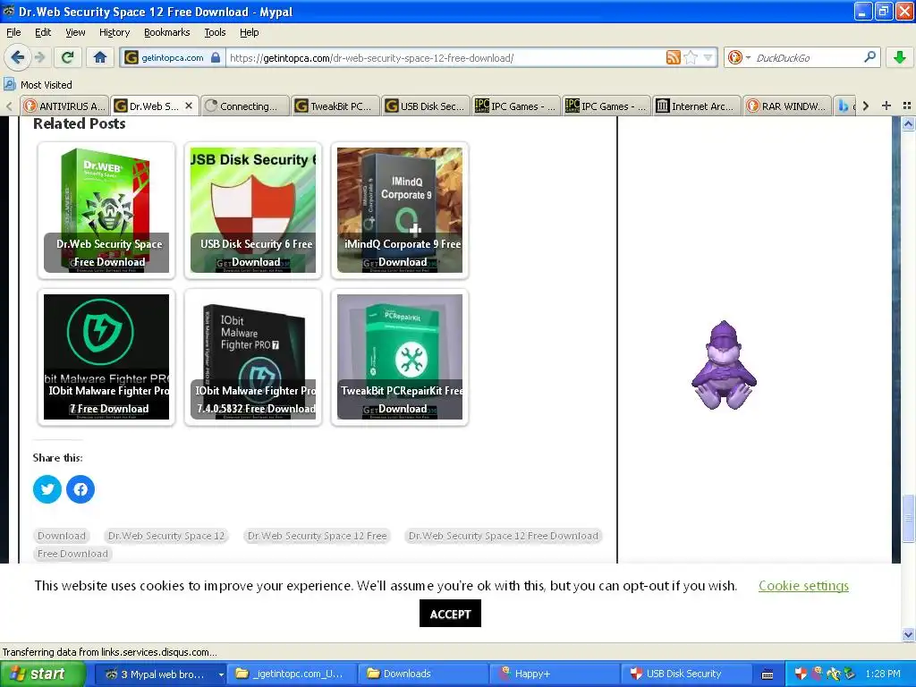Image resolution: width=916 pixels, height=687 pixels.
Task: Share this post on Facebook
Action: (x=81, y=489)
